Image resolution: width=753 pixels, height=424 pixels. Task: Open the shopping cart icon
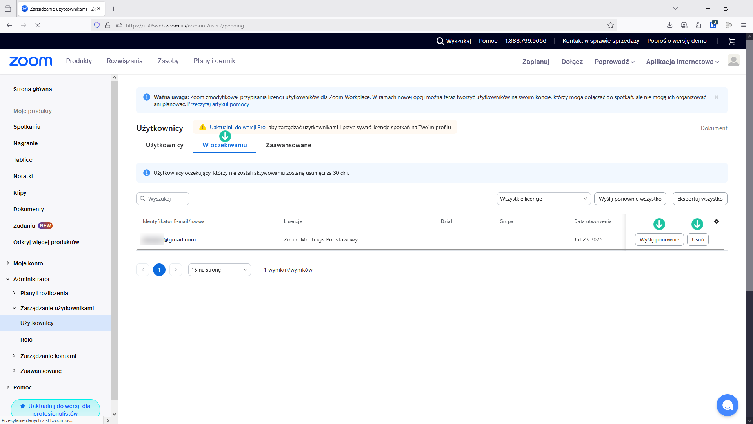click(732, 41)
